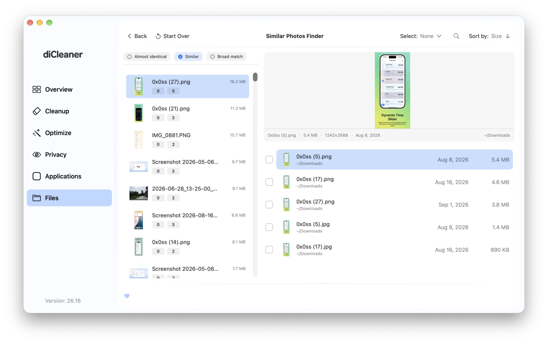Select the Broad match radio option
This screenshot has height=344, width=548.
point(227,57)
